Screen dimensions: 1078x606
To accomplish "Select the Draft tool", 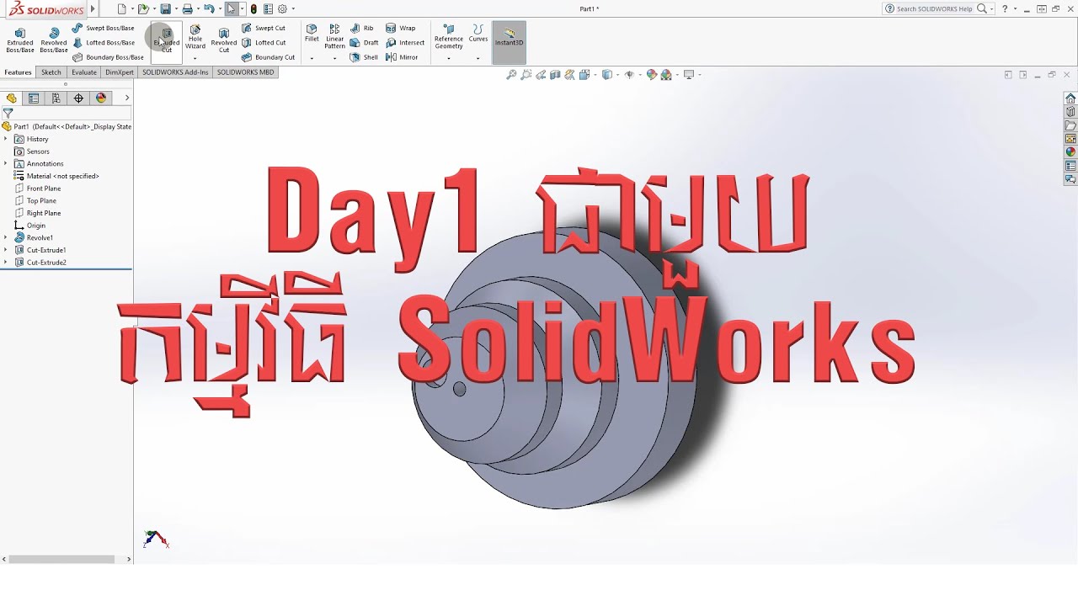I will pos(364,42).
